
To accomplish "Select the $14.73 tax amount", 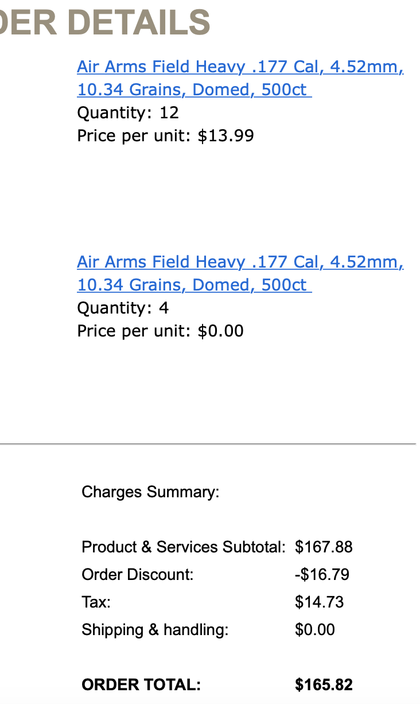I will (320, 602).
